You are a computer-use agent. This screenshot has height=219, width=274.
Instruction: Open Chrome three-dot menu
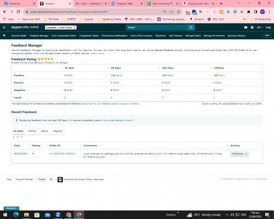point(269,12)
